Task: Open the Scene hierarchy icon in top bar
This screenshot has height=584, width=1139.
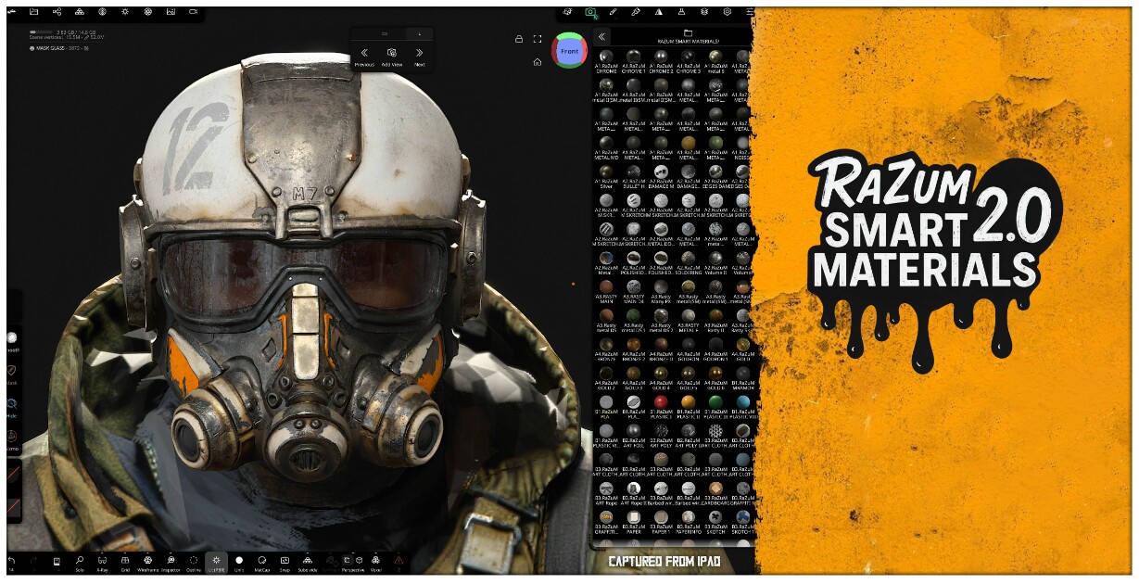Action: pyautogui.click(x=57, y=12)
